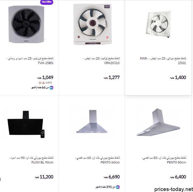This screenshot has height=192, width=193.
Task: Click the PENTO 80cm product title
Action: (164, 160)
